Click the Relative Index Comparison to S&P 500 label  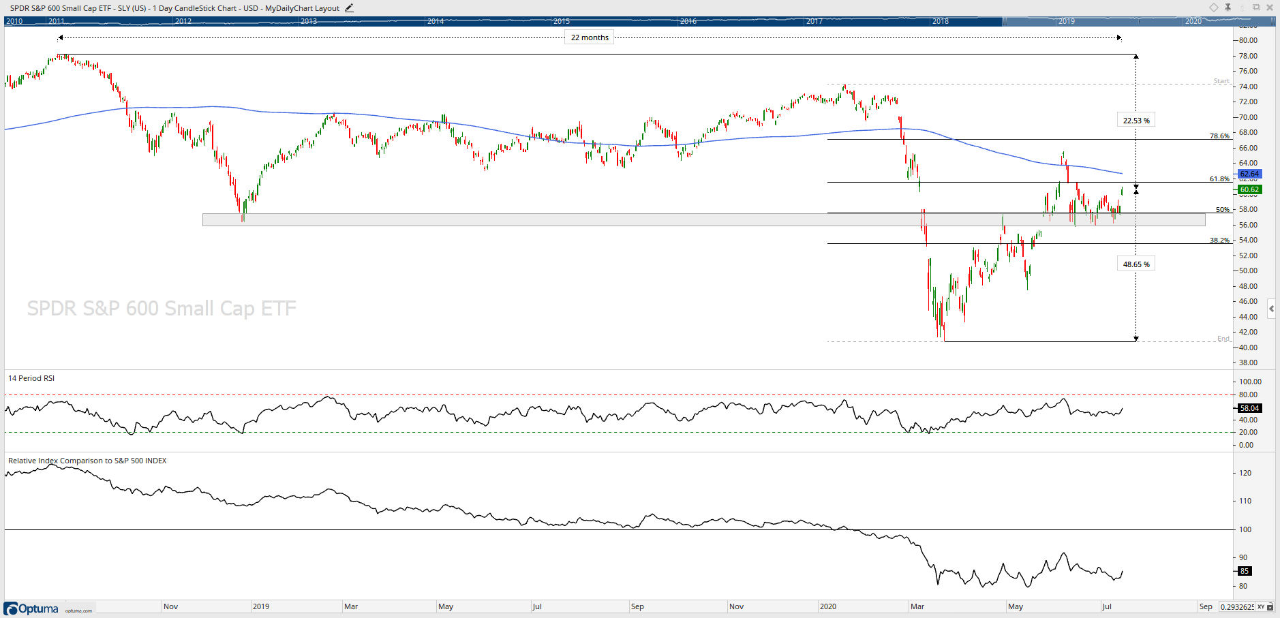tap(87, 461)
